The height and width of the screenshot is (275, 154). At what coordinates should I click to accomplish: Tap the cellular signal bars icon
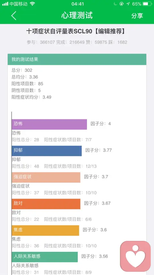pos(5,4)
